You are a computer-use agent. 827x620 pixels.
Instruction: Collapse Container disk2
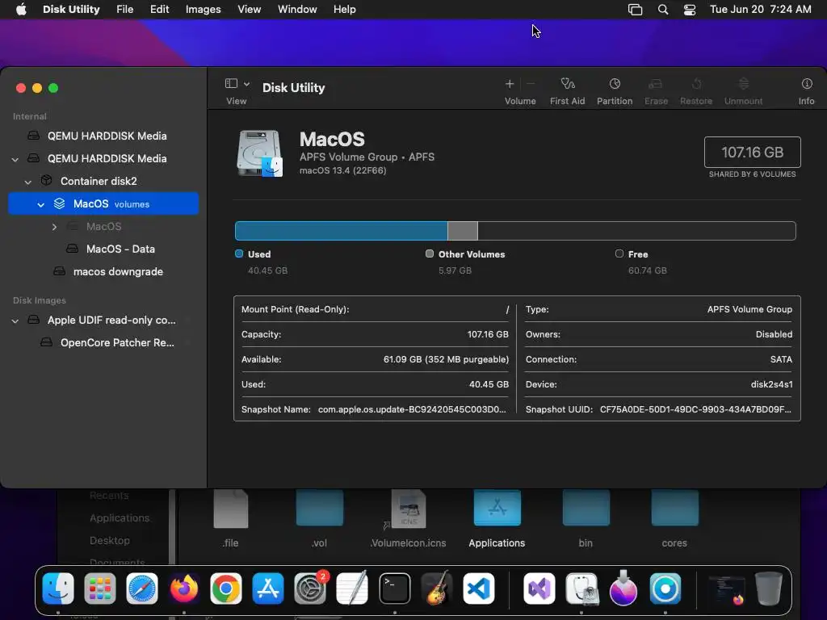coord(28,182)
